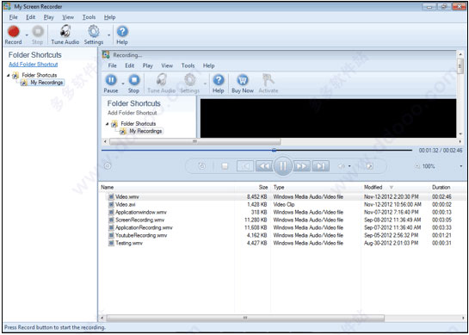Image resolution: width=469 pixels, height=335 pixels.
Task: Click the file list horizontal scrollbar
Action: pos(245,318)
